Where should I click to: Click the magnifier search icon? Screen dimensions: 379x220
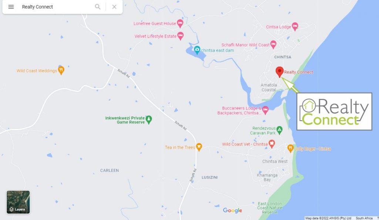(x=98, y=7)
